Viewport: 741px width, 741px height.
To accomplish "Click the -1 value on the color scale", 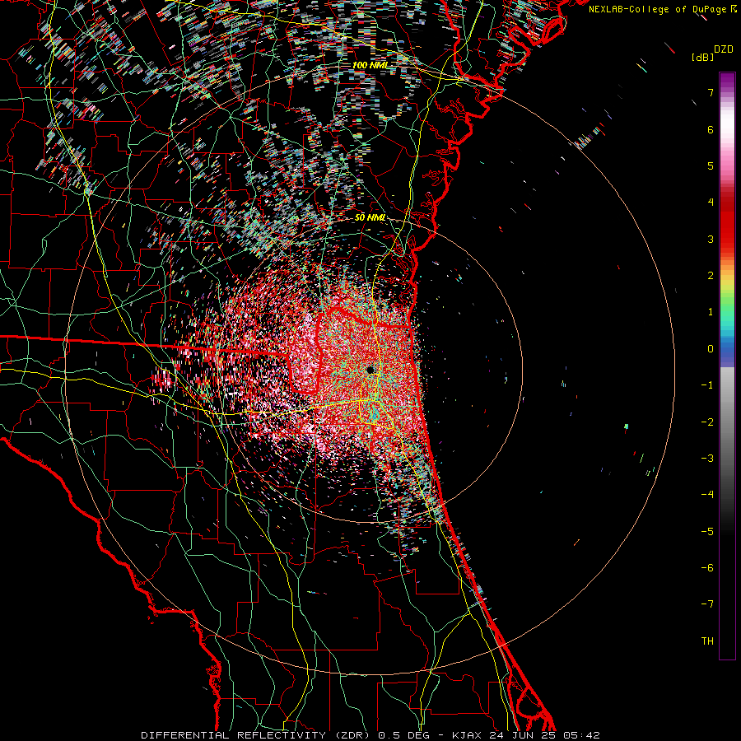I will point(707,385).
